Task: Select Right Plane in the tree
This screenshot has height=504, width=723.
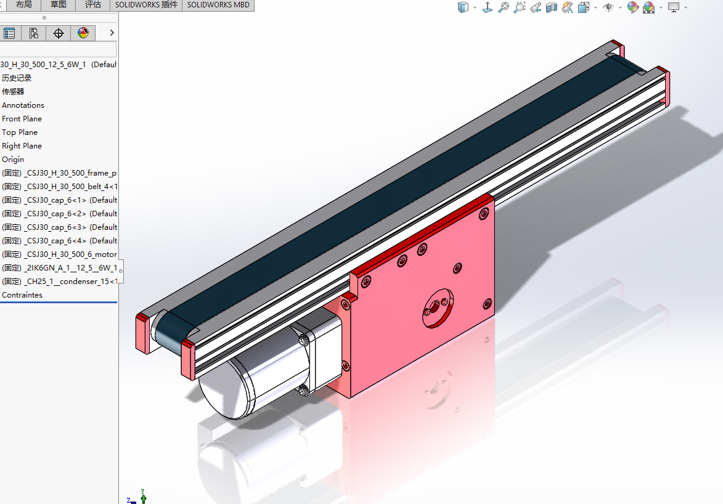Action: [x=22, y=145]
